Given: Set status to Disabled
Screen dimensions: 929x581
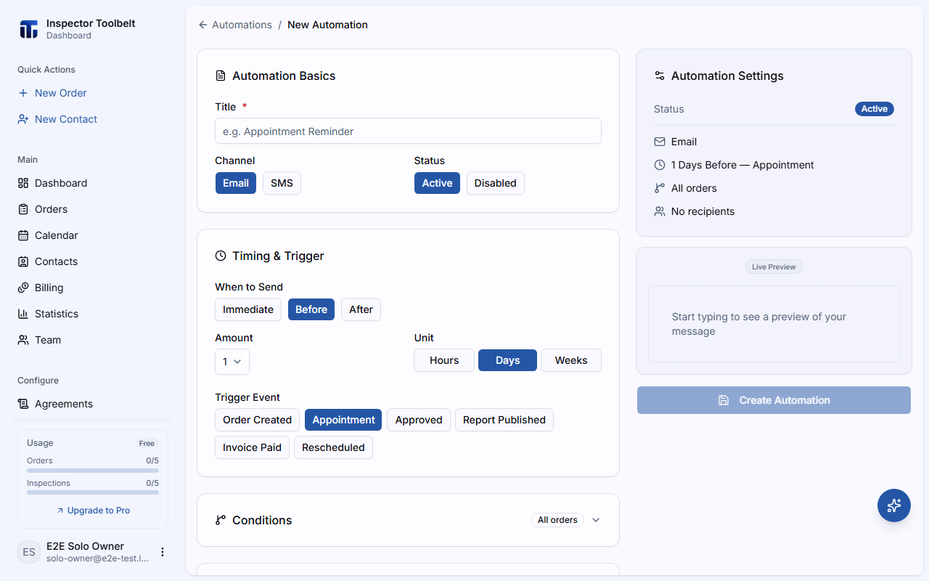Looking at the screenshot, I should pos(495,183).
